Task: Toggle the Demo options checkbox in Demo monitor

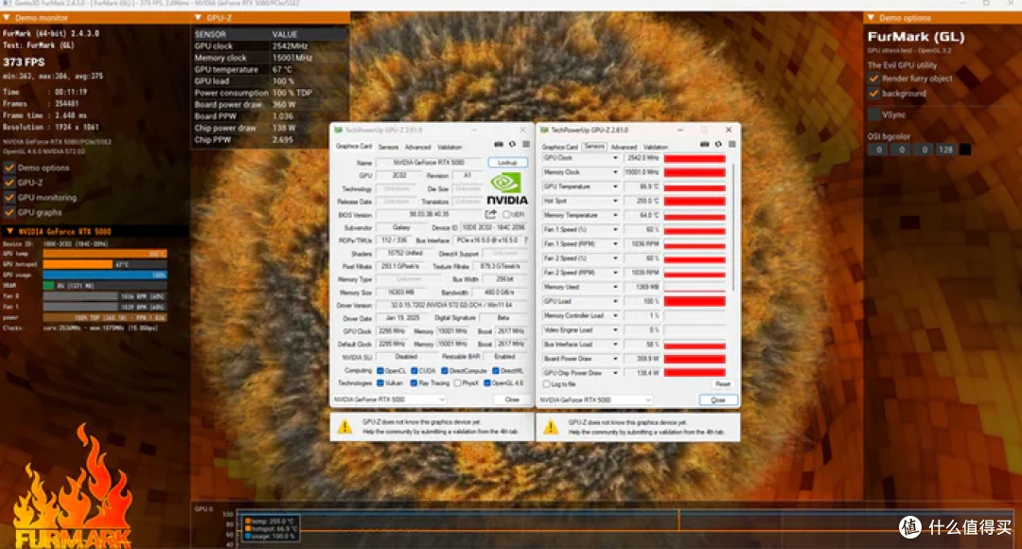Action: 9,168
